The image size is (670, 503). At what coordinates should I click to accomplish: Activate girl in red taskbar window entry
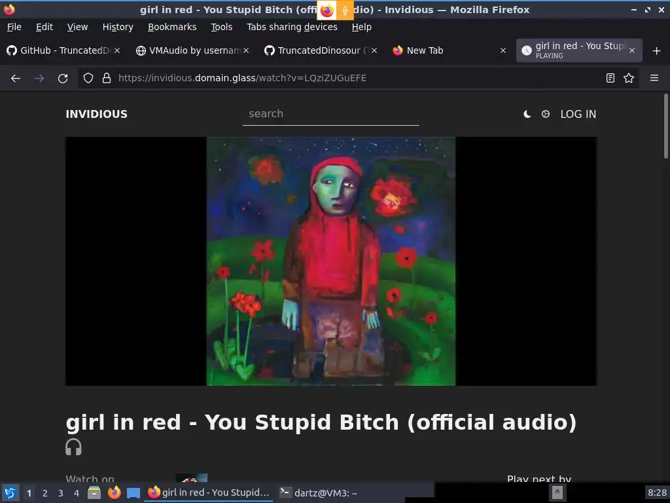(209, 493)
